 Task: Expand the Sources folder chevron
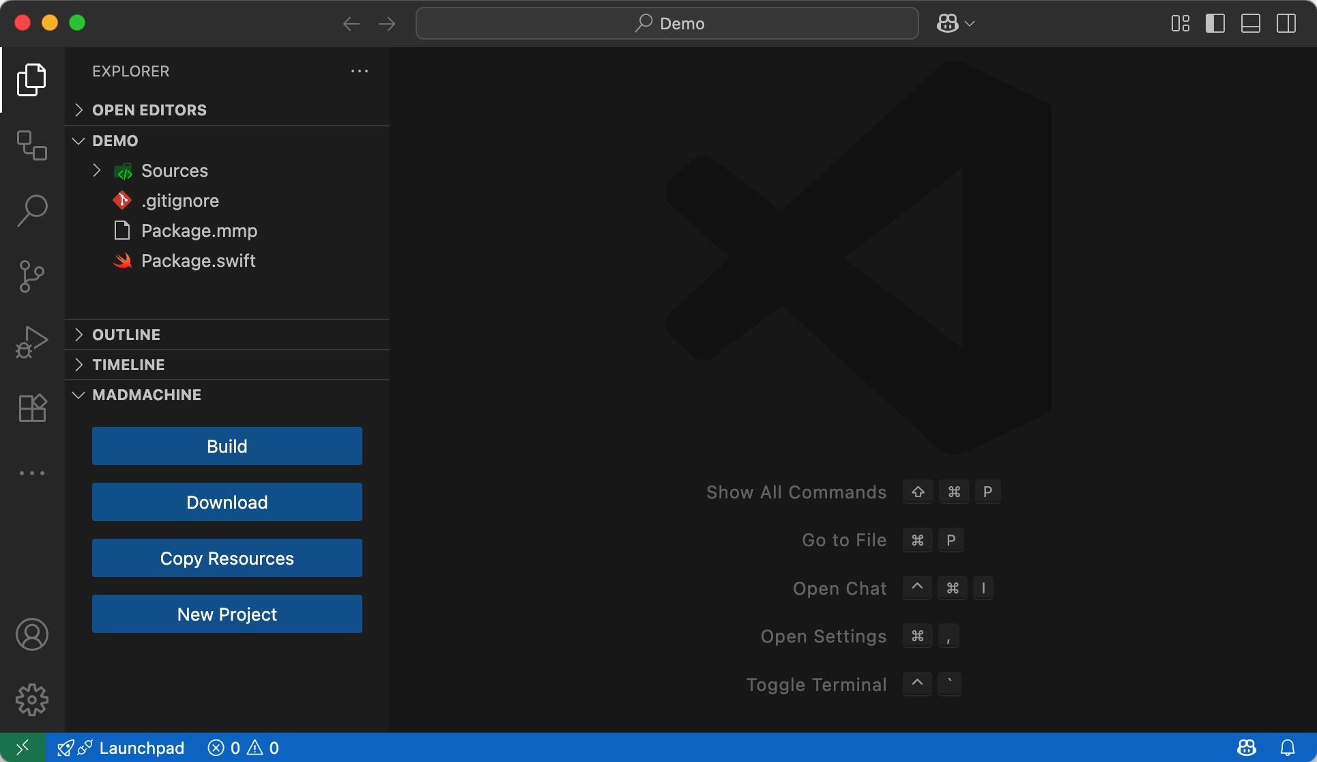click(97, 170)
